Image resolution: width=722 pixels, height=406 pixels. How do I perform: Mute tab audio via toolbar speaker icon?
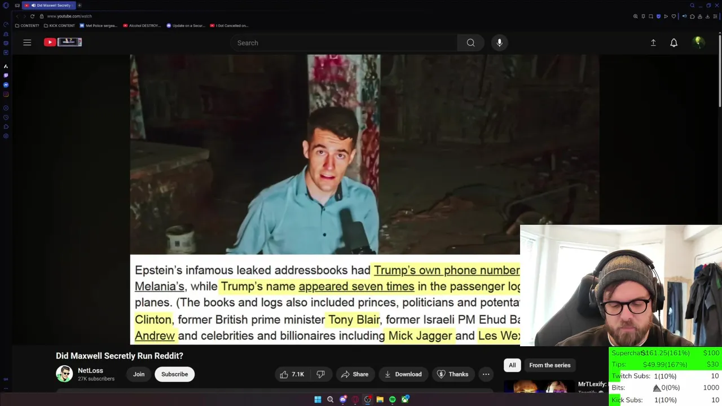tap(685, 16)
